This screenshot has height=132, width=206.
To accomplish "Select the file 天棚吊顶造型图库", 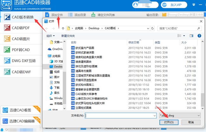I will click(84, 80).
